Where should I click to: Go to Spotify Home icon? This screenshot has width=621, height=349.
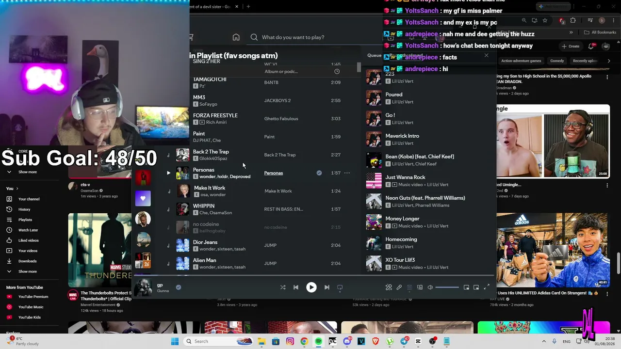[x=236, y=37]
